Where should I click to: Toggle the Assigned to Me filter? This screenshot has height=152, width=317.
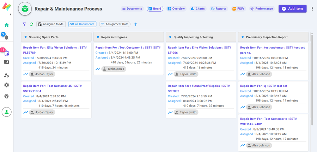51,24
